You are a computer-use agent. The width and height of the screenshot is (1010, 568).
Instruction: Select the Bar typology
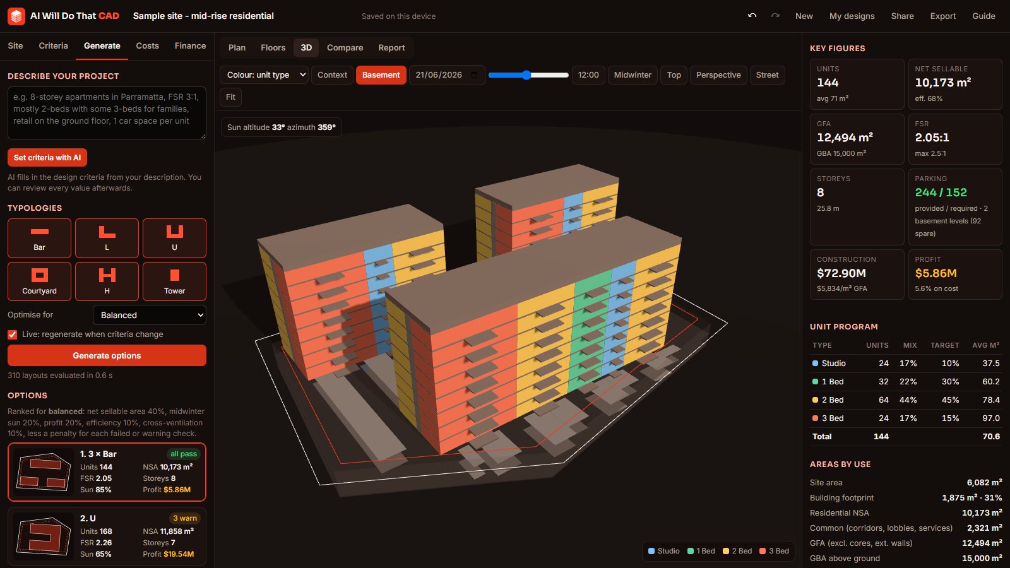coord(39,238)
